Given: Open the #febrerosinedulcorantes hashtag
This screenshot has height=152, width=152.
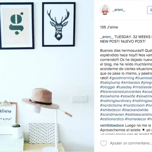Looking at the screenshot, I should coord(121,92).
